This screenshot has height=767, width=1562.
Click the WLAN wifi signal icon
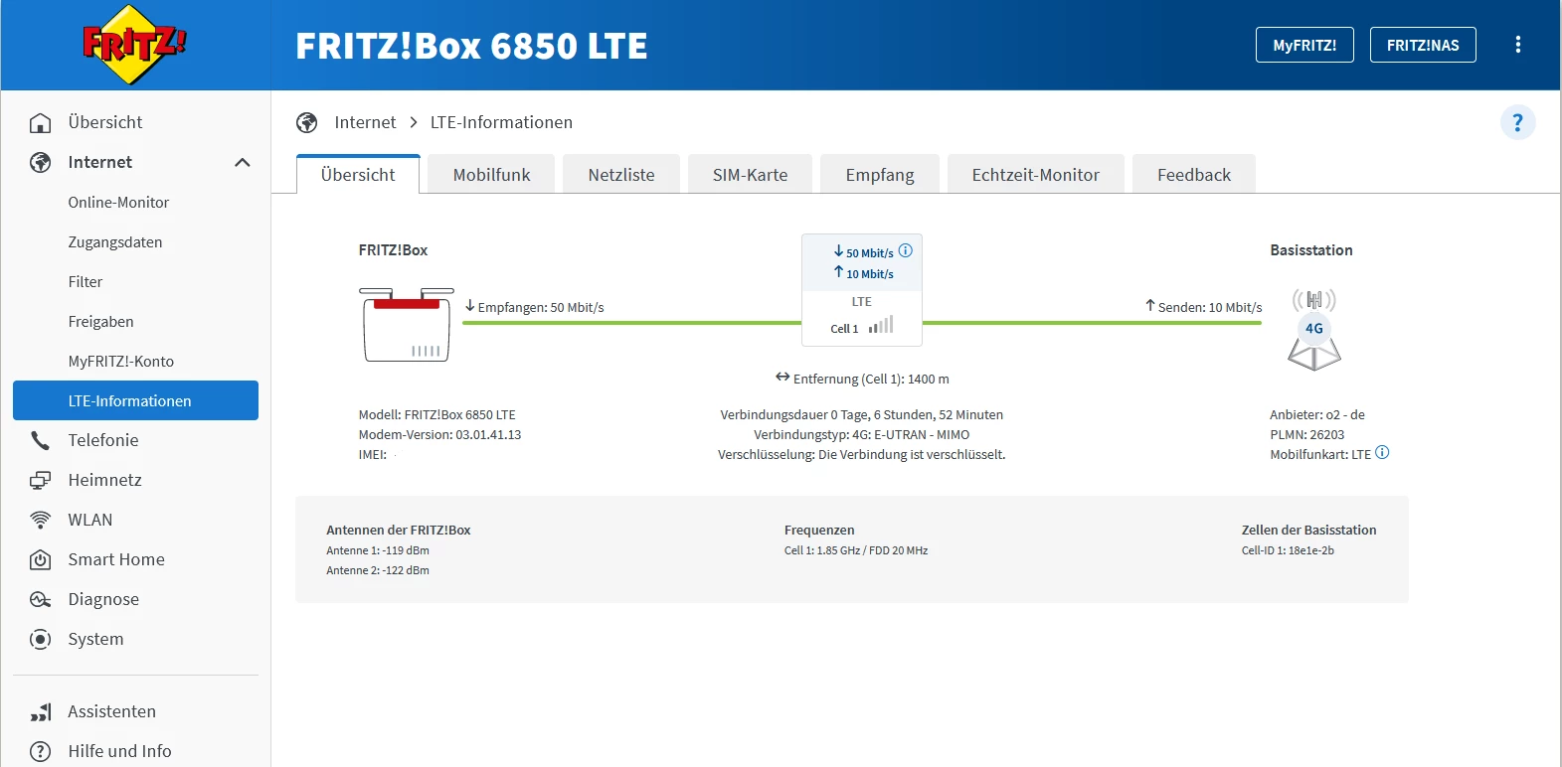(x=41, y=520)
